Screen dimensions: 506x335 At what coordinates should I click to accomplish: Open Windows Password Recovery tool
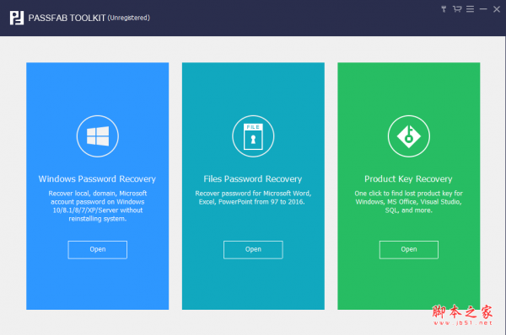coord(98,250)
